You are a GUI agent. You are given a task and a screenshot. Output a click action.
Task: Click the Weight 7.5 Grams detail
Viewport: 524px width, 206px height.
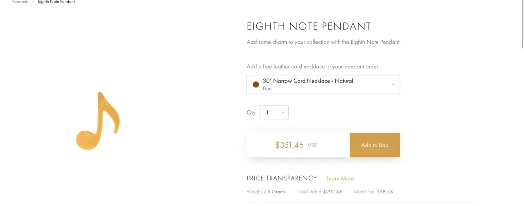tap(266, 192)
